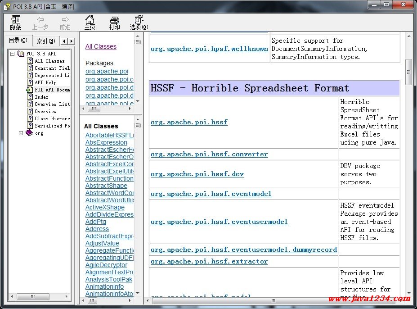The width and height of the screenshot is (417, 309).
Task: Click the All Classes frame horizontal scrollbar thumb
Action: click(91, 300)
